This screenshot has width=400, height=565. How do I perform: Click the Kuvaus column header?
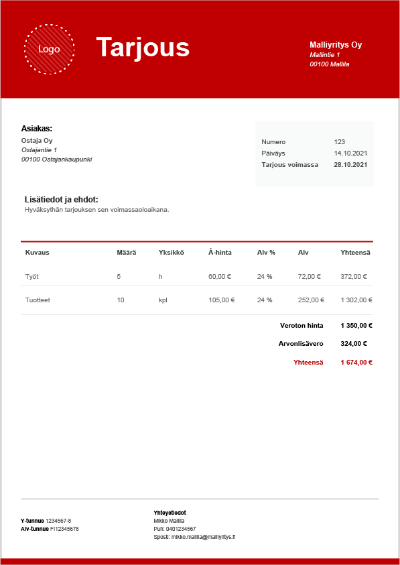[37, 253]
